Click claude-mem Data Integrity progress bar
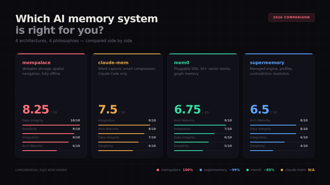330x185 pixels. tap(127, 142)
